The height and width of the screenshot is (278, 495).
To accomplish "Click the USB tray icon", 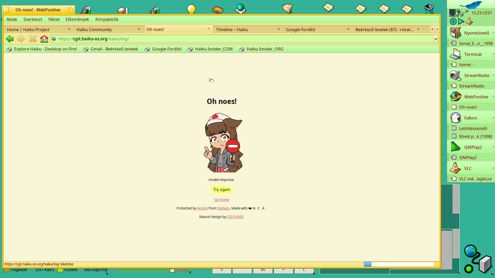I will pos(466,12).
